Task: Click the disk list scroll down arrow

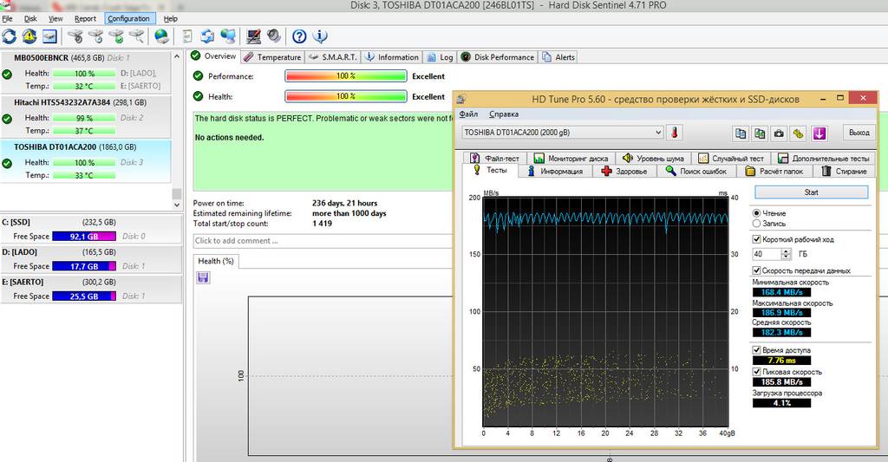Action: tap(177, 205)
